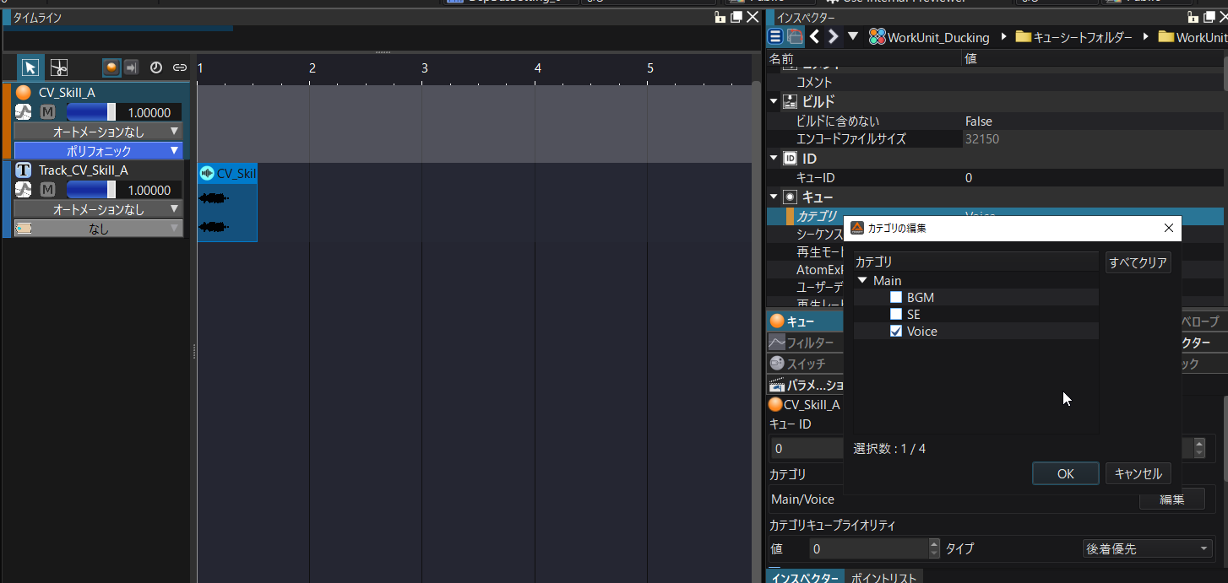Click the すべてクリア button
This screenshot has height=583, width=1228.
pyautogui.click(x=1138, y=262)
